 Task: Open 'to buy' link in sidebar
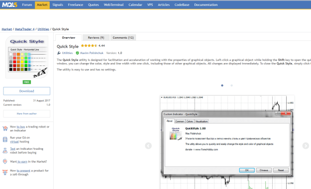[21, 126]
